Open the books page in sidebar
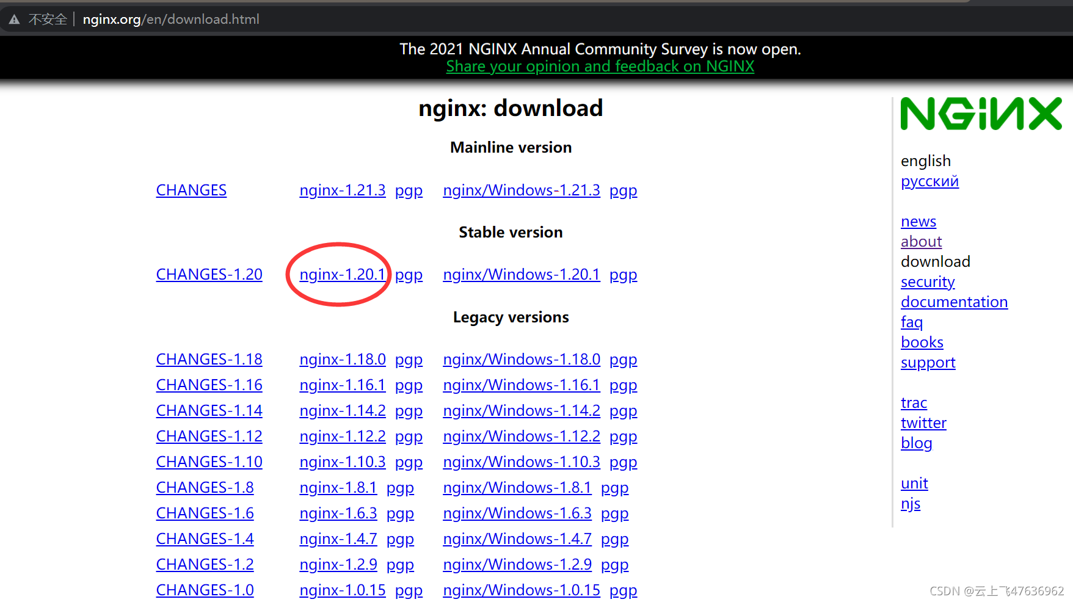 (x=922, y=343)
